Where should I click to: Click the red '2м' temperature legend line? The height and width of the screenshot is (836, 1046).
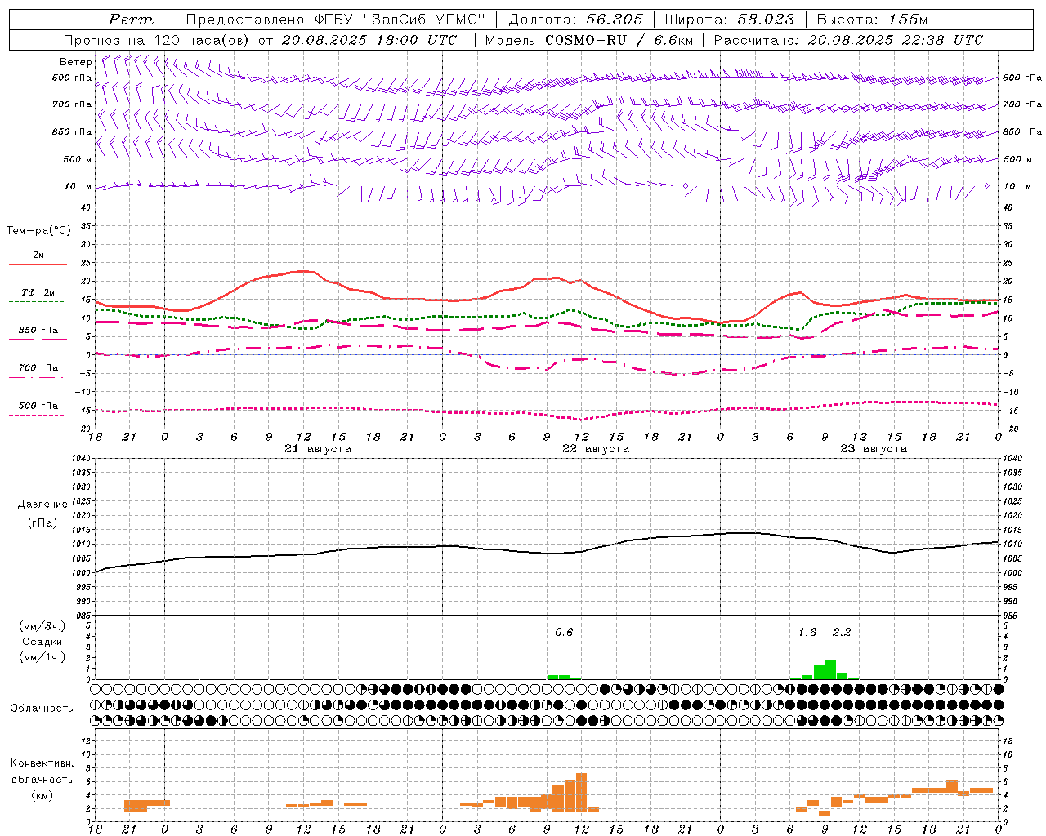pyautogui.click(x=38, y=265)
